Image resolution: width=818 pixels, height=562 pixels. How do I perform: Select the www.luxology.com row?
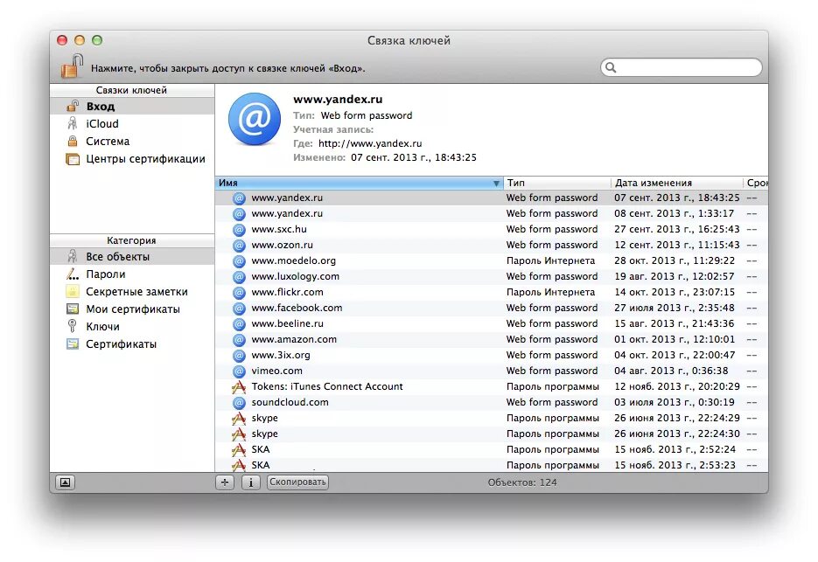pos(492,276)
